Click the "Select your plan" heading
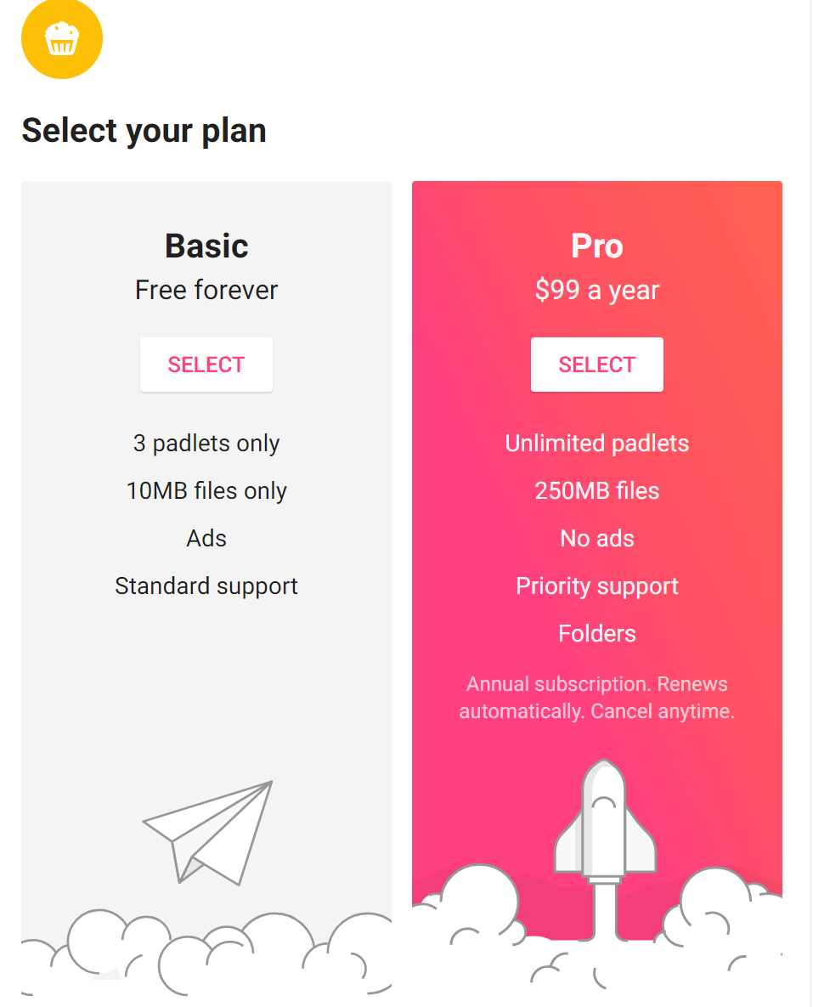Image resolution: width=813 pixels, height=1007 pixels. (x=144, y=131)
